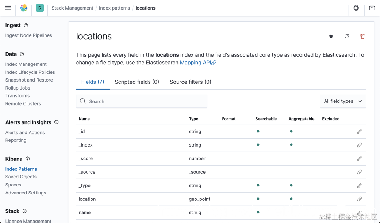Open the newsfeed mail icon

(x=372, y=8)
